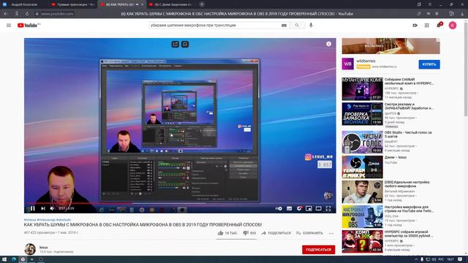The height and width of the screenshot is (263, 468).
Task: Open the lexus channel name link
Action: [x=44, y=247]
